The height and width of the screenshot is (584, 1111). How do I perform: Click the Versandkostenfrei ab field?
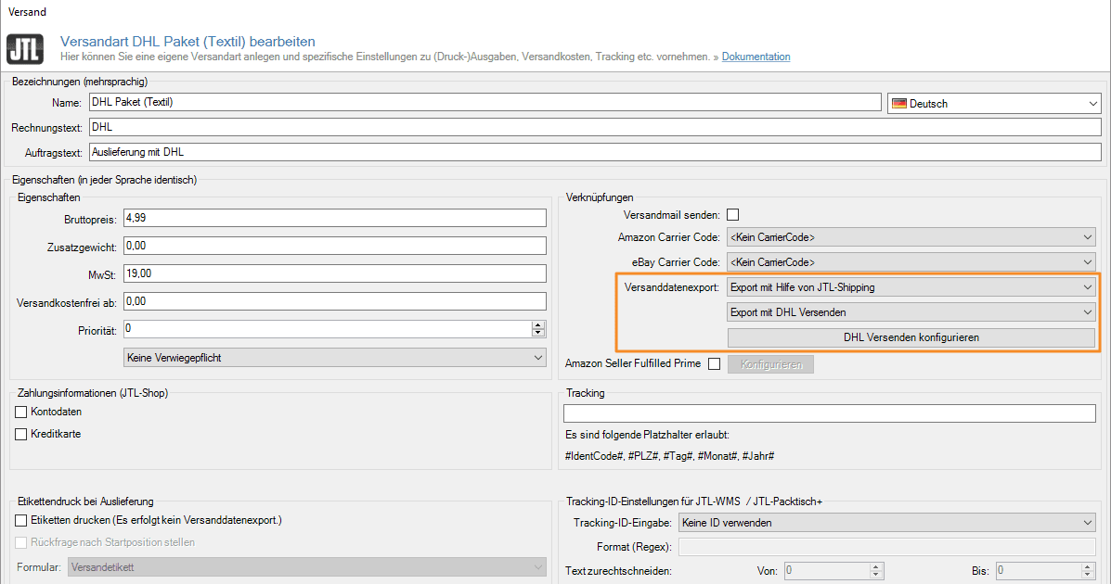334,301
